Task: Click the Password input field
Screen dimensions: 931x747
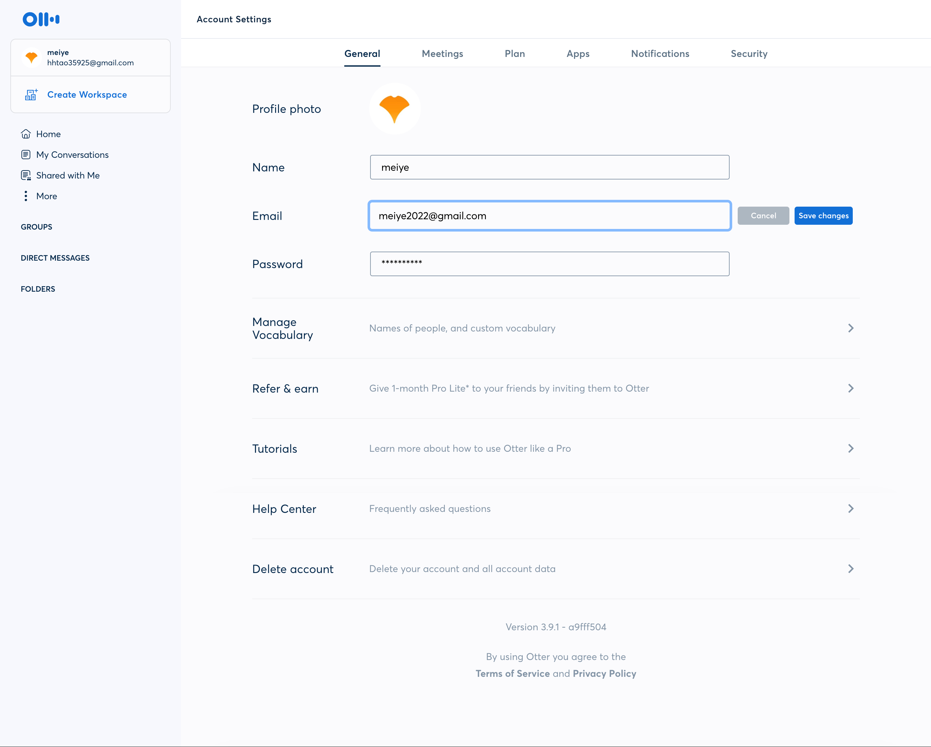Action: 549,264
